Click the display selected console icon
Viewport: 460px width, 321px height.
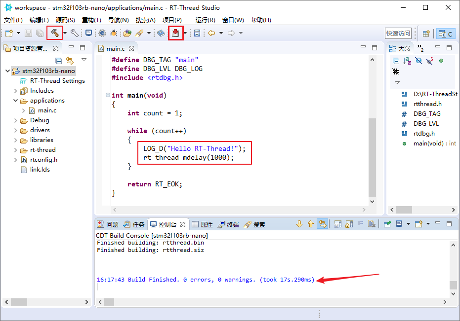point(399,224)
